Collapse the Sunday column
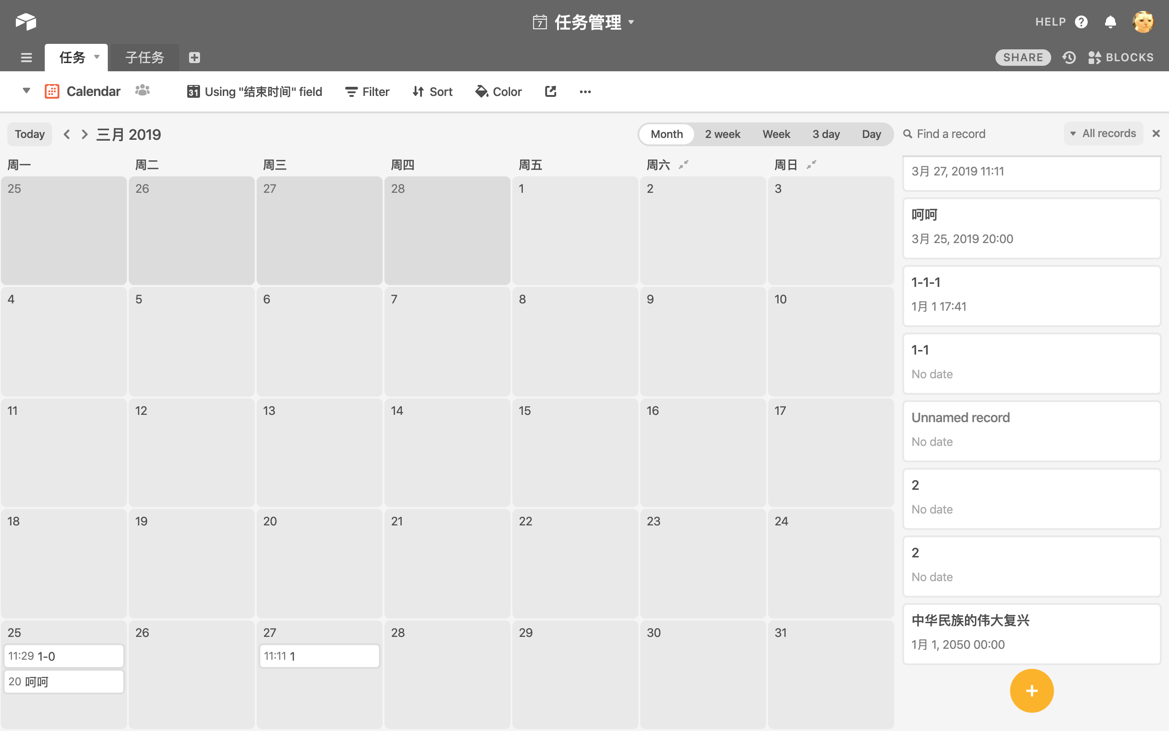1169x731 pixels. (811, 165)
